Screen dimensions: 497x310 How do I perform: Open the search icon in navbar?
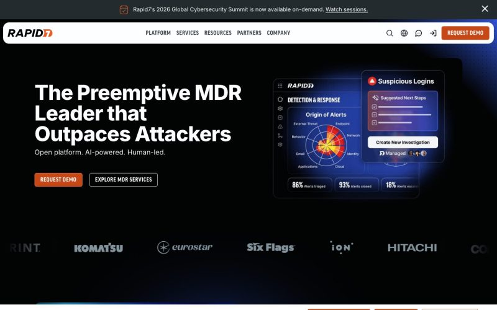tap(390, 33)
